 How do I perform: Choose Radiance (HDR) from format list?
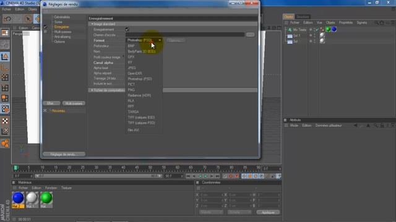[139, 96]
